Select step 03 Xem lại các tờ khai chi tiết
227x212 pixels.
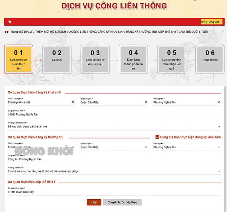[x=95, y=59]
